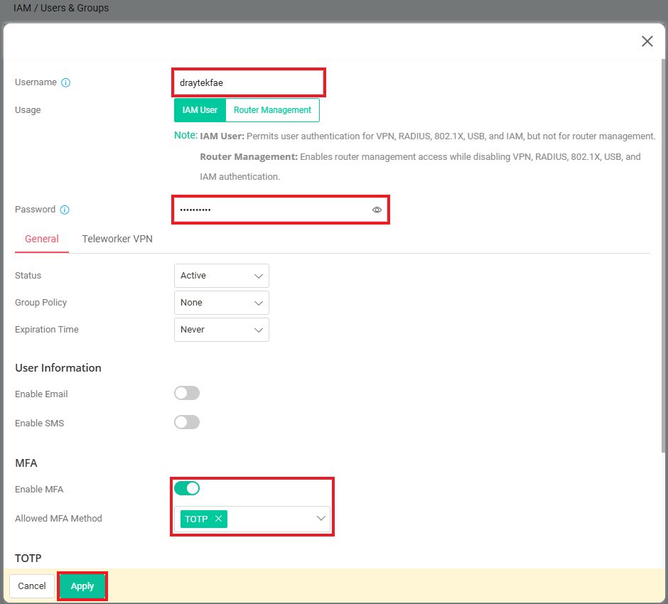Disable the Enable MFA switch

pyautogui.click(x=187, y=488)
